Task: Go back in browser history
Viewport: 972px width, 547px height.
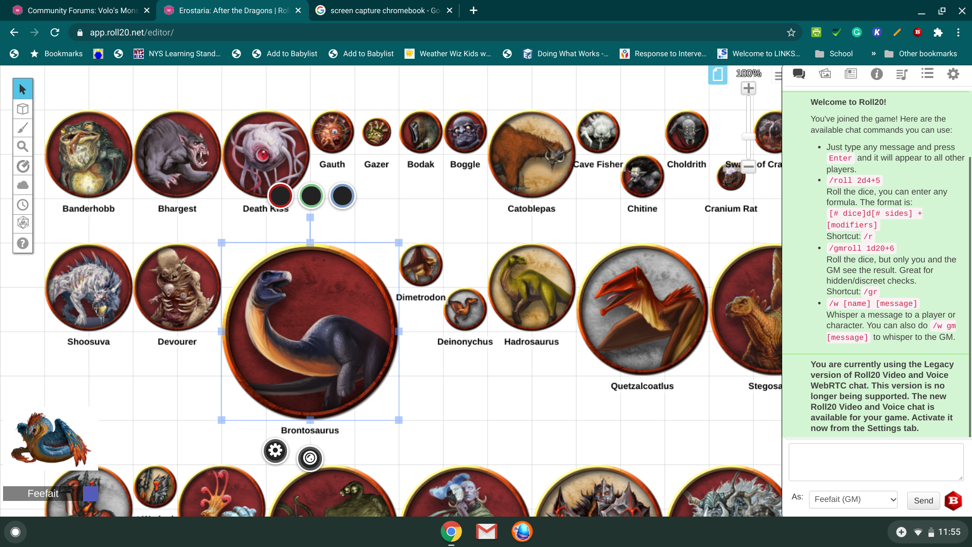Action: point(14,32)
